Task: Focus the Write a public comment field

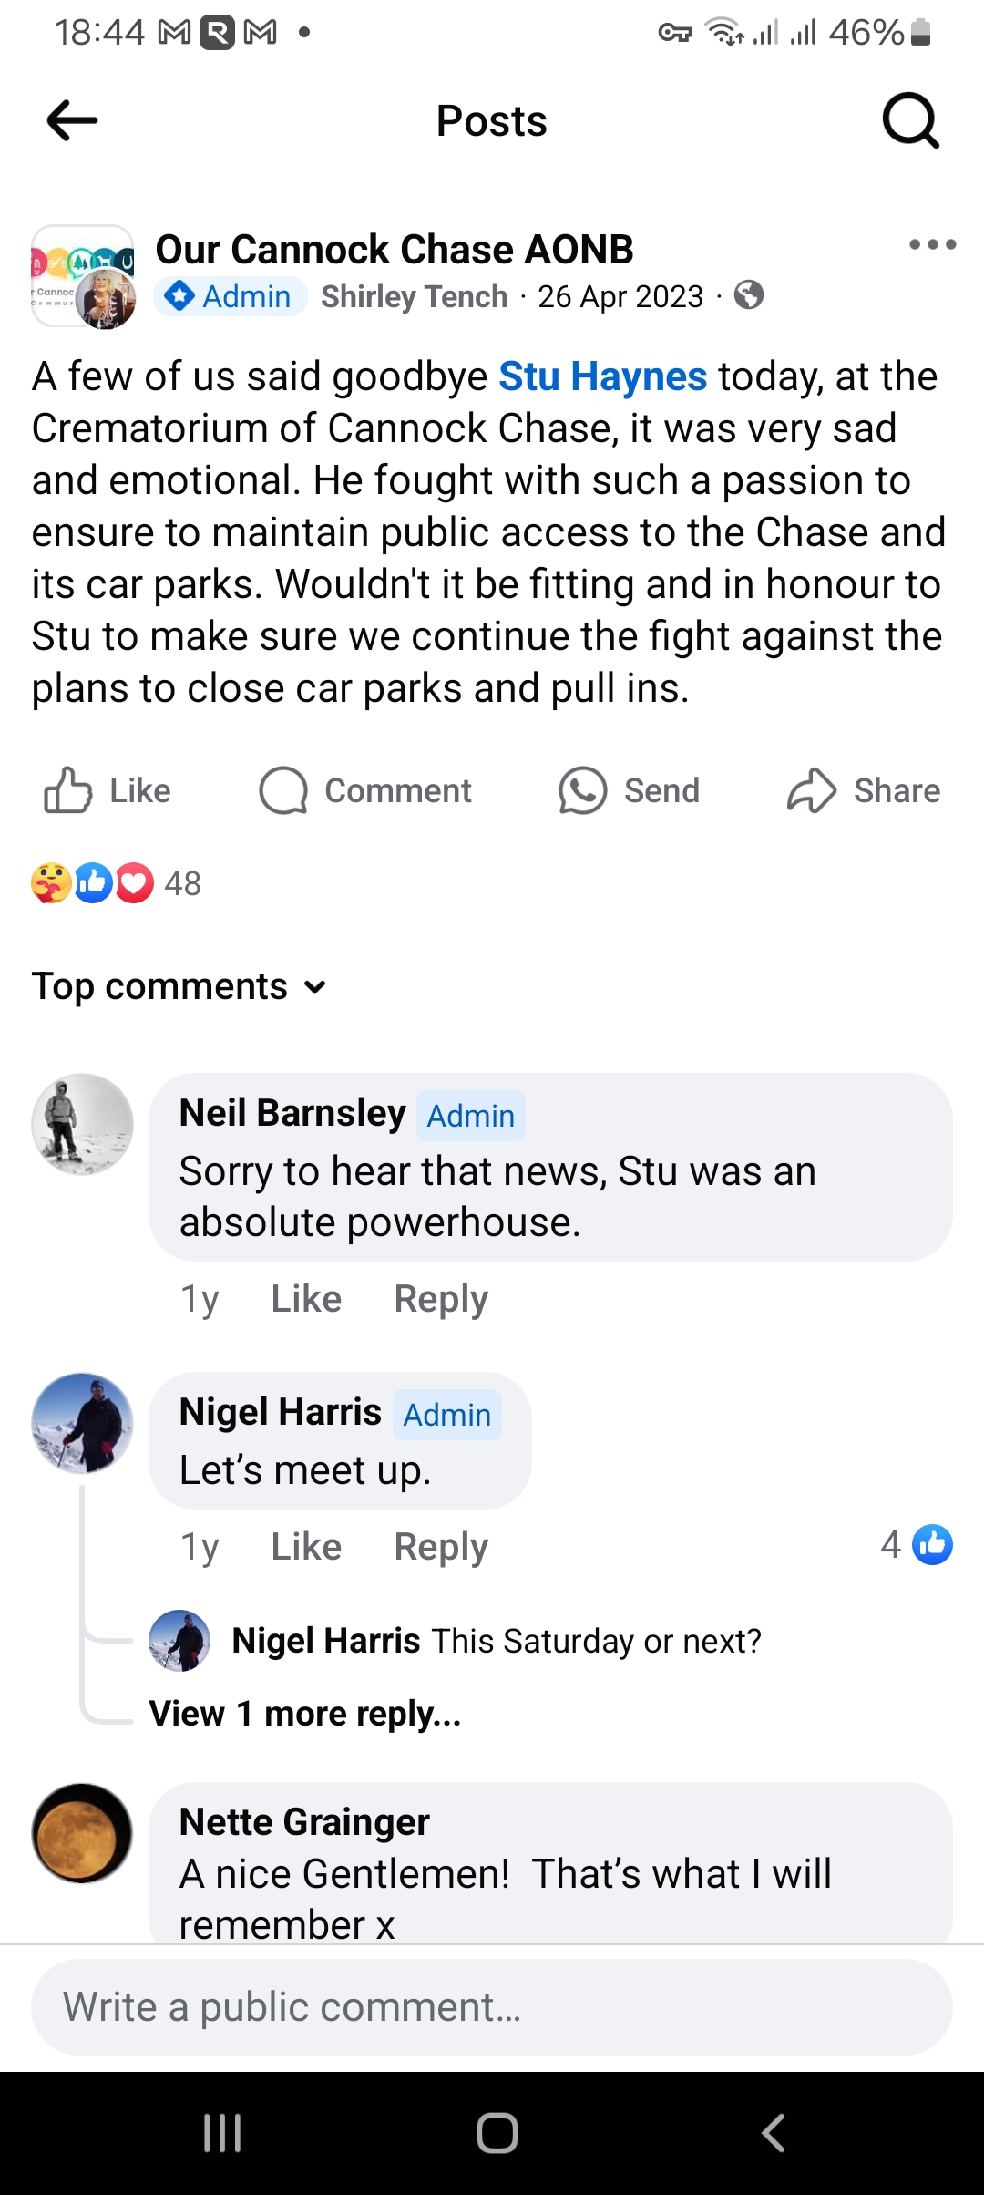Action: pyautogui.click(x=492, y=2007)
